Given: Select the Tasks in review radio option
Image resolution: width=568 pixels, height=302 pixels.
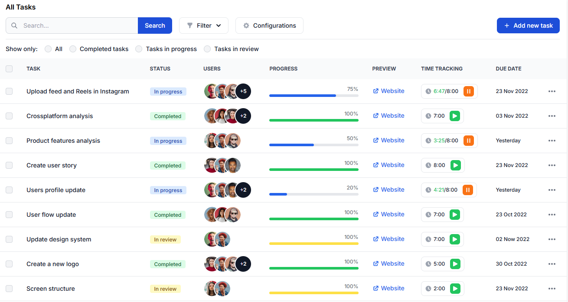Looking at the screenshot, I should tap(207, 49).
